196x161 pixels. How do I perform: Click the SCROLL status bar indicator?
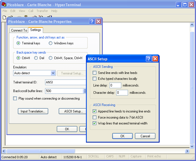tap(94, 156)
